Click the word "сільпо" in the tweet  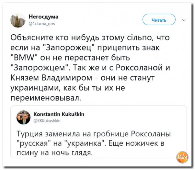pyautogui.click(x=140, y=38)
